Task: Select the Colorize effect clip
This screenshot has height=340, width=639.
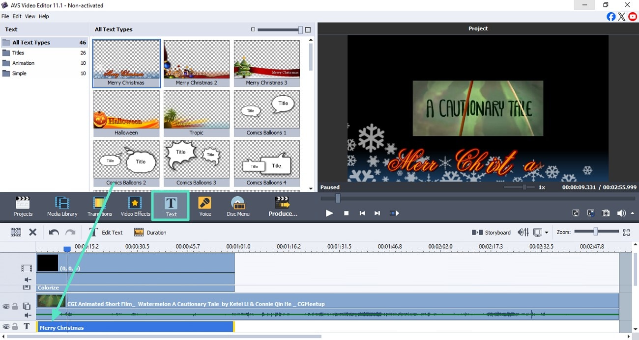Action: pyautogui.click(x=136, y=288)
